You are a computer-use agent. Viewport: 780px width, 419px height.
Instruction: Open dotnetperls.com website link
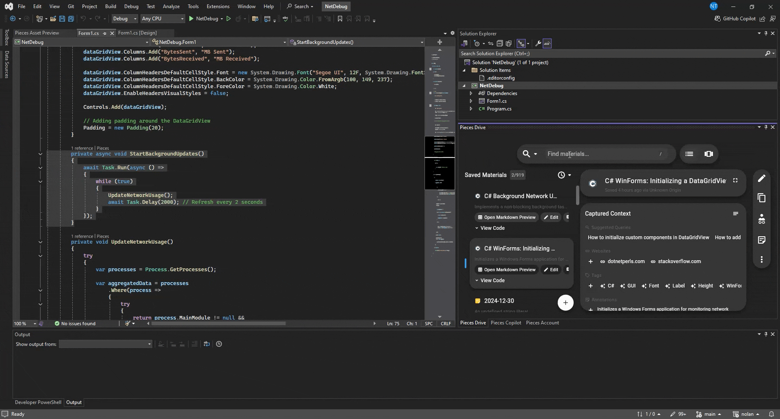[x=622, y=261]
